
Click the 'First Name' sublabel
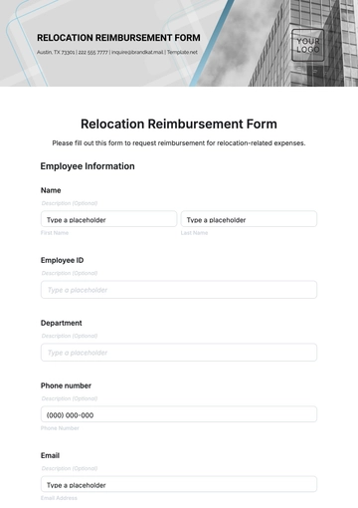pos(55,233)
